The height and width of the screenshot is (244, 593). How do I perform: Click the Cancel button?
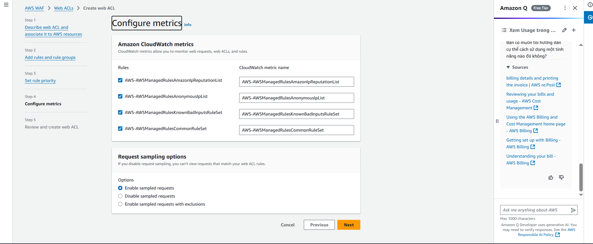point(288,225)
